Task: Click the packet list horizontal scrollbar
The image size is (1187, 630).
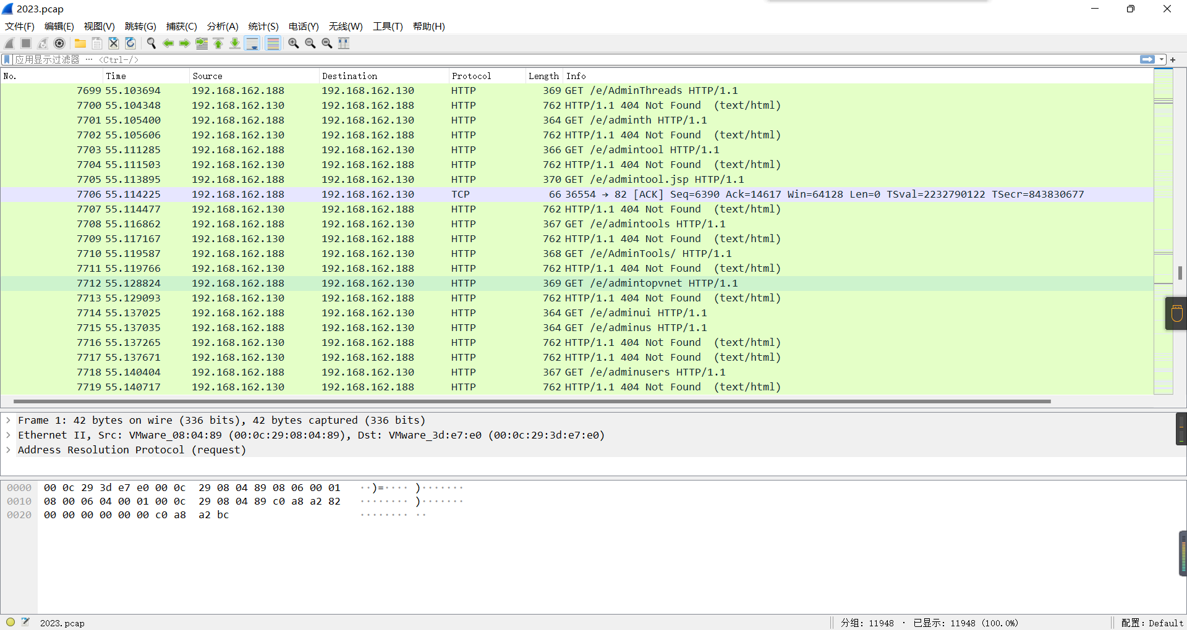Action: click(x=532, y=401)
